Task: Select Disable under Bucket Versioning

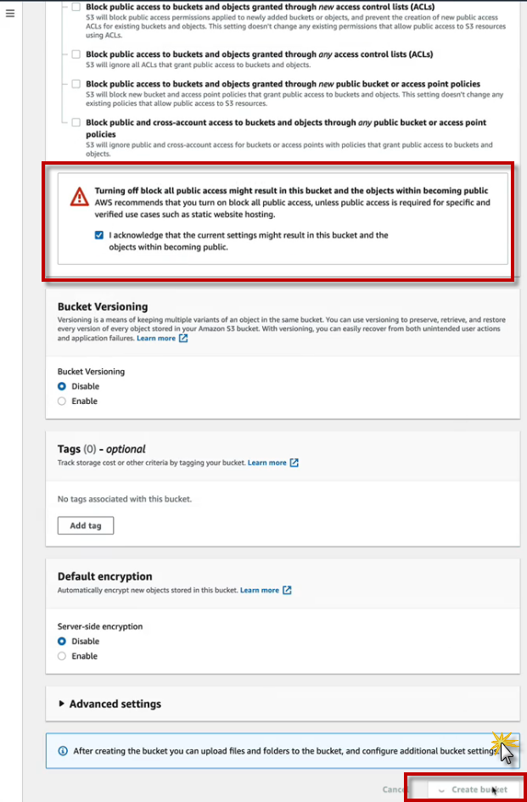Action: coord(62,386)
